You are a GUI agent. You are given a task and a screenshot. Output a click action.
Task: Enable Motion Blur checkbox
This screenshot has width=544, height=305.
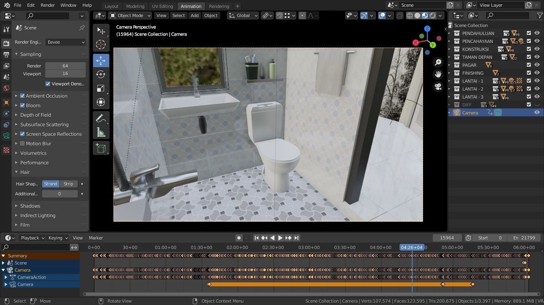tap(22, 143)
